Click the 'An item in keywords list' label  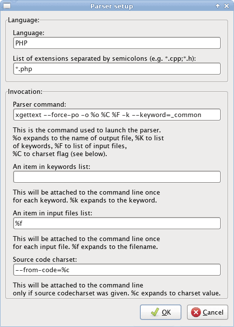click(51, 166)
